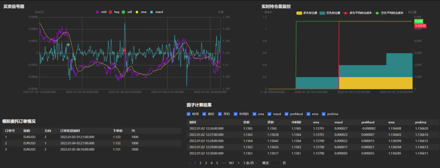The width and height of the screenshot is (440, 168).
Task: Uncheck the 买价 column checkbox
Action: coord(220,114)
